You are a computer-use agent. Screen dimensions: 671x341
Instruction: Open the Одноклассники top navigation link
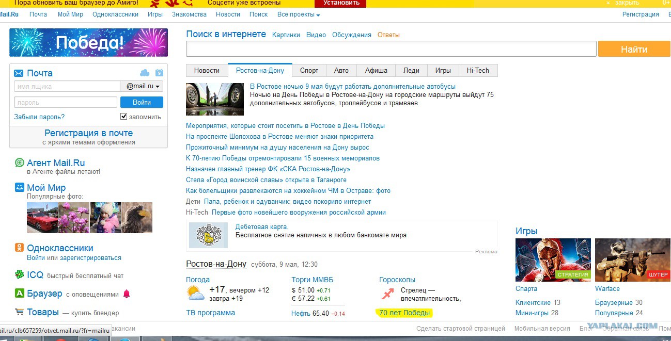pyautogui.click(x=116, y=14)
